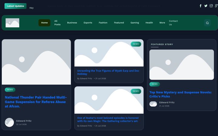This screenshot has height=136, width=218.
Task: Open the Google Plus social icon
Action: click(216, 6)
